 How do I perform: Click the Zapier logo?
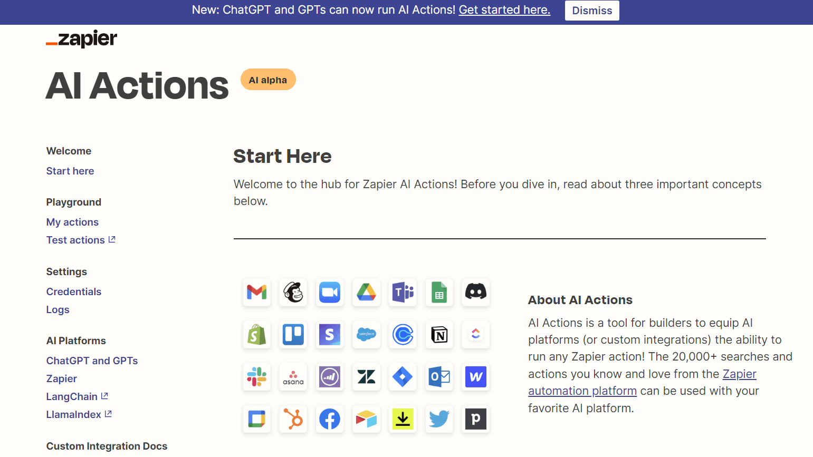(x=81, y=38)
